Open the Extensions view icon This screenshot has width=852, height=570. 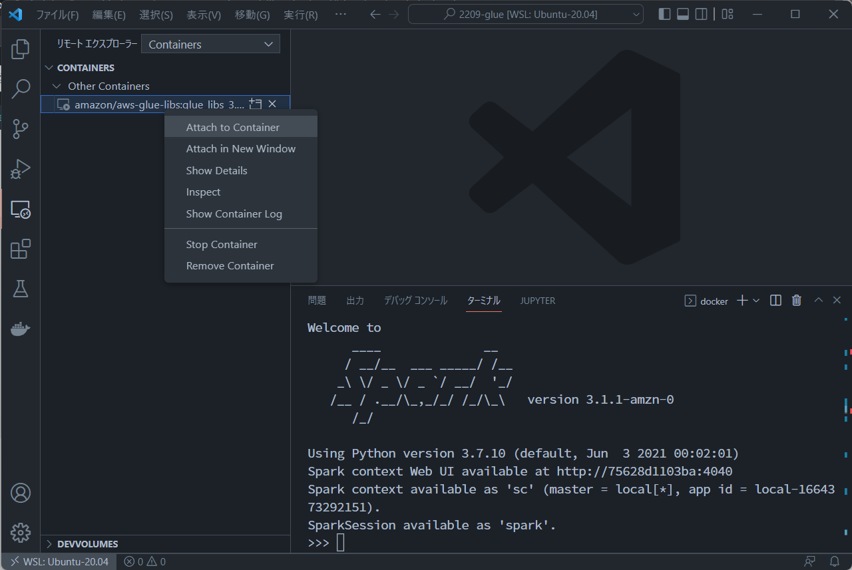click(21, 249)
